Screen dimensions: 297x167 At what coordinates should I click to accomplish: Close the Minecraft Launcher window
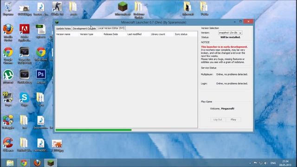[248, 22]
